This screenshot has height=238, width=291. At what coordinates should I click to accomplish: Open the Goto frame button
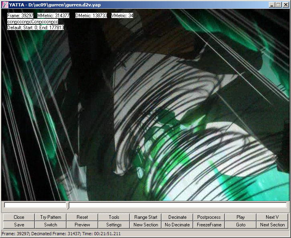(240, 225)
